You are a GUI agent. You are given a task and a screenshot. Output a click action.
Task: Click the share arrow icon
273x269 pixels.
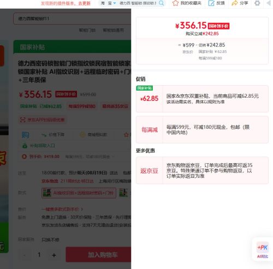click(235, 3)
